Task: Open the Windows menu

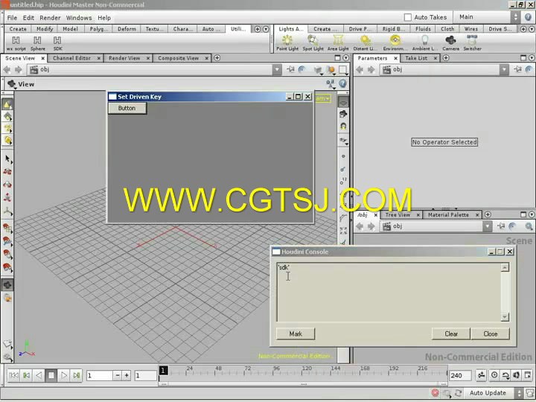Action: [x=79, y=18]
